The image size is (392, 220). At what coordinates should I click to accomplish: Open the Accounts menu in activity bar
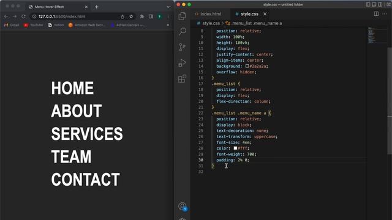pos(183,207)
